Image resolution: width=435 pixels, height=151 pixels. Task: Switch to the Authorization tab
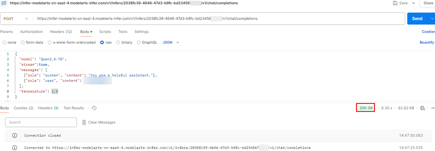click(32, 32)
